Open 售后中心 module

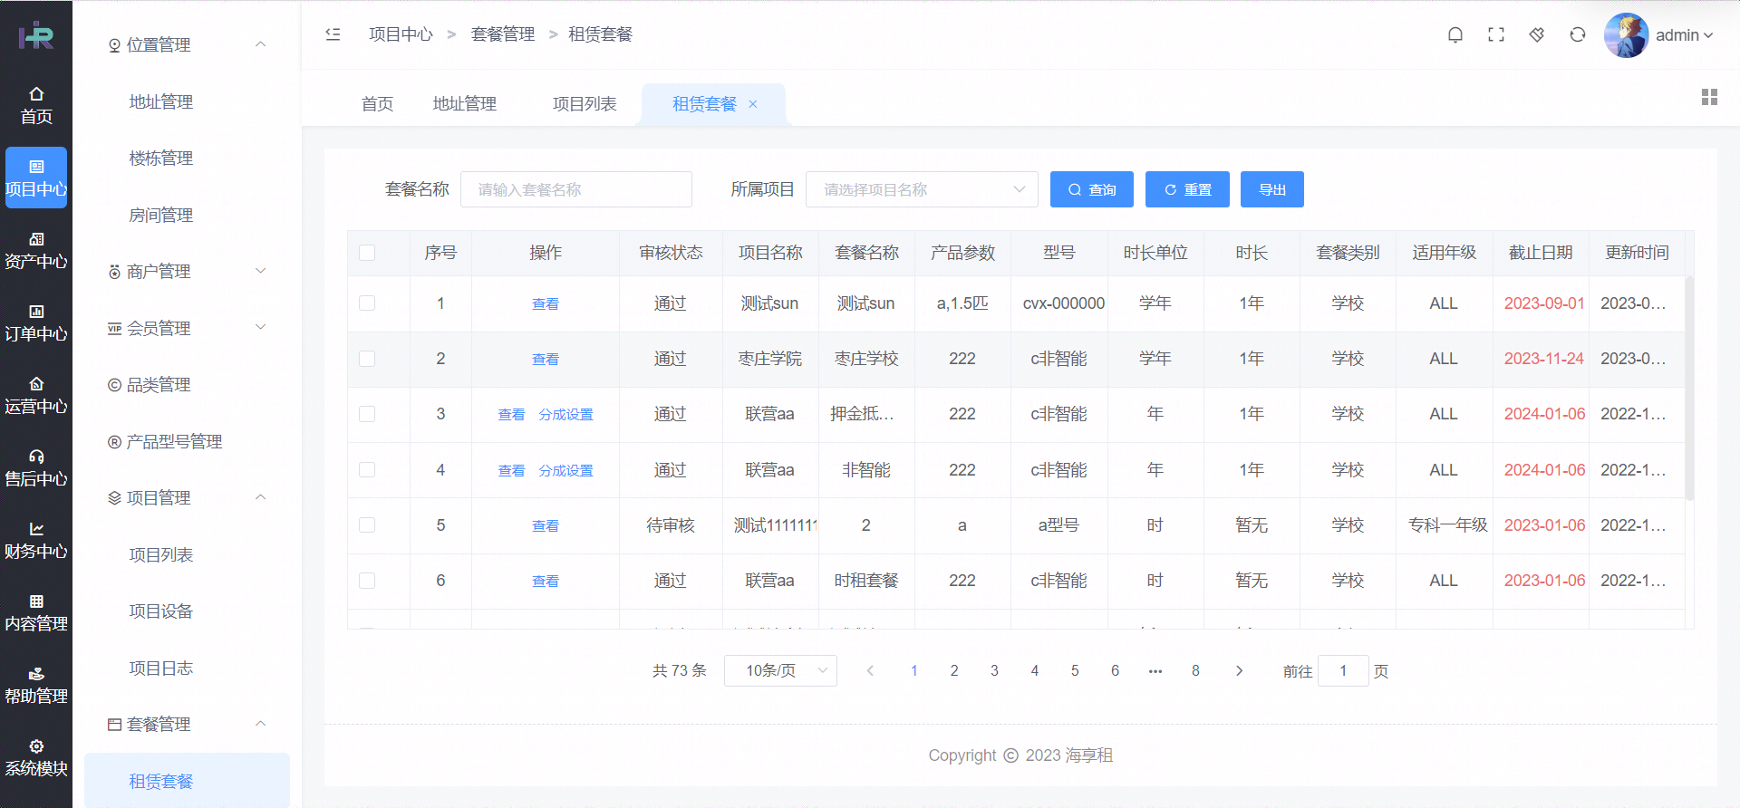click(36, 467)
